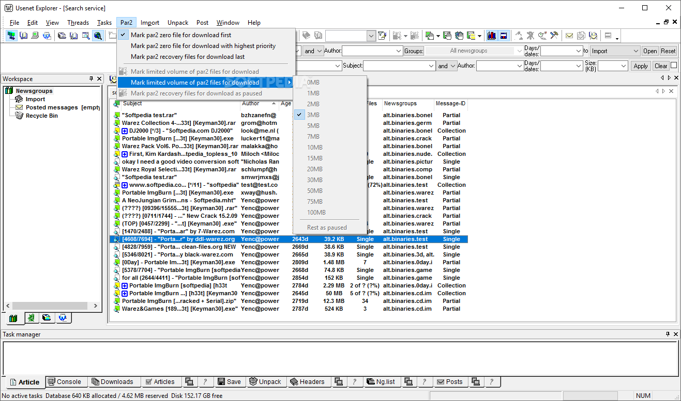
Task: Click the first toolbar icon with green network tree
Action: [x=11, y=36]
